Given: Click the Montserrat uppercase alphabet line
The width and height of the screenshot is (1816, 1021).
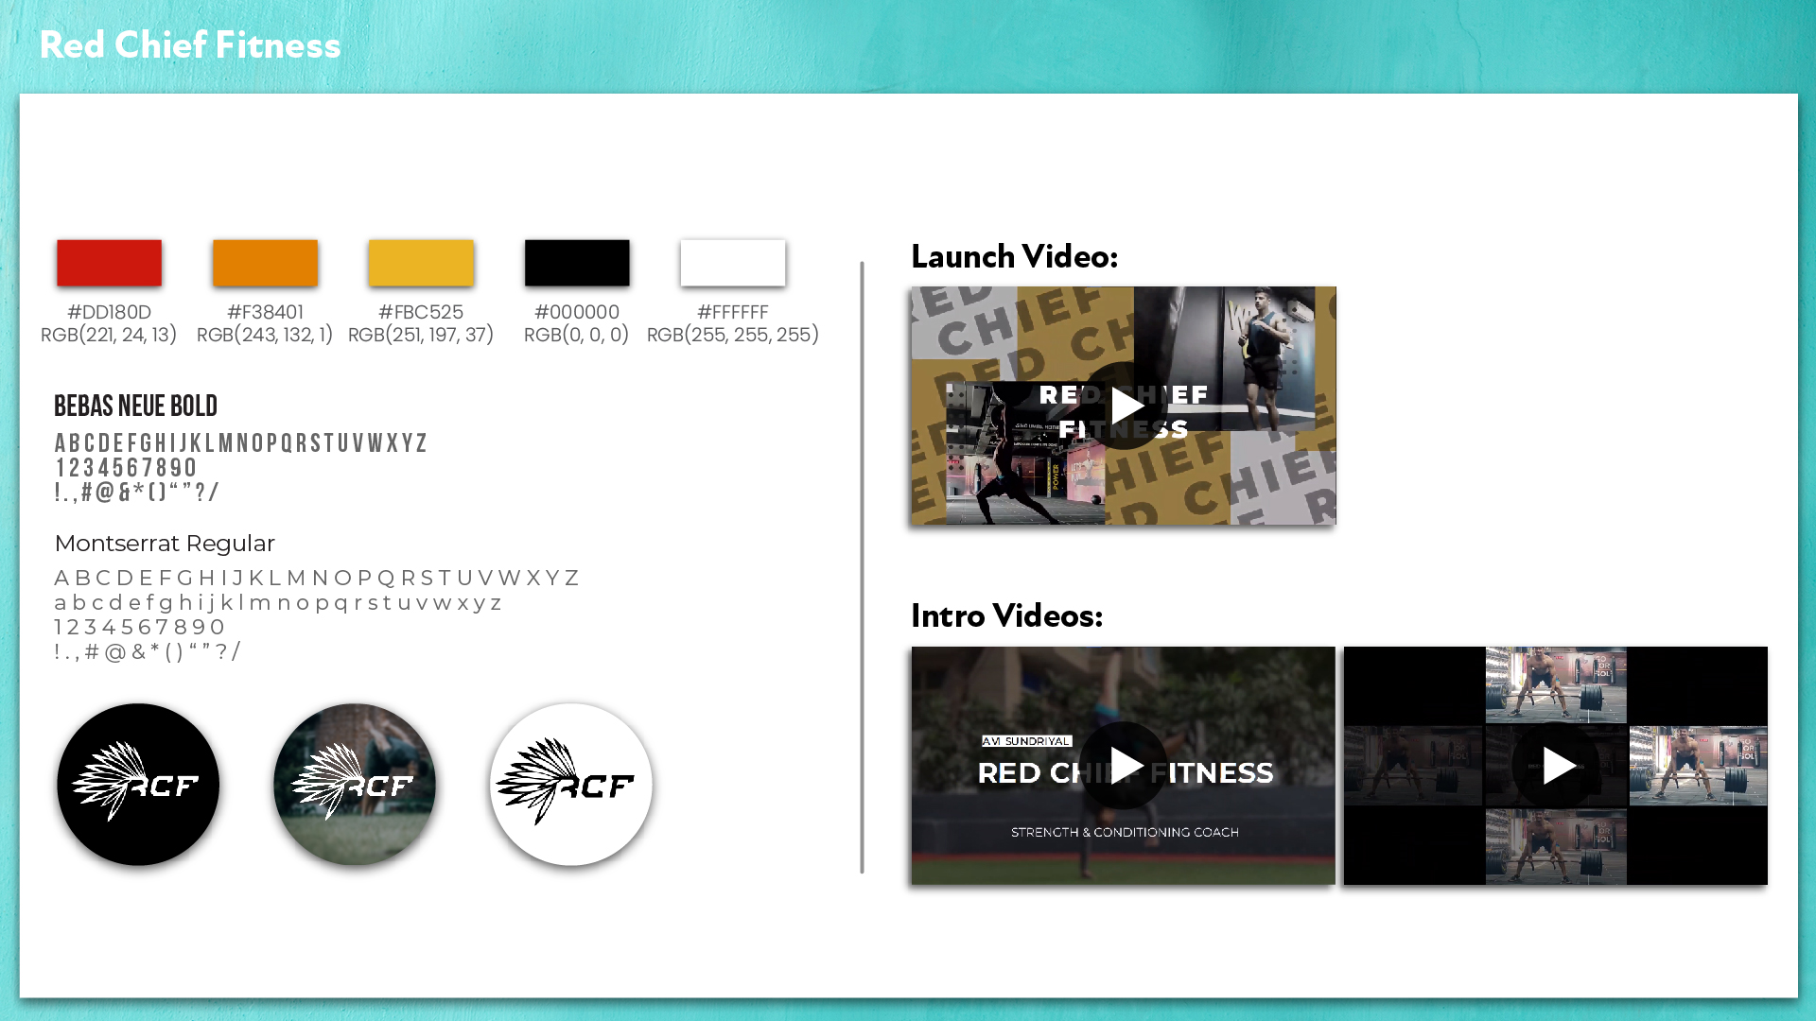Looking at the screenshot, I should [317, 578].
